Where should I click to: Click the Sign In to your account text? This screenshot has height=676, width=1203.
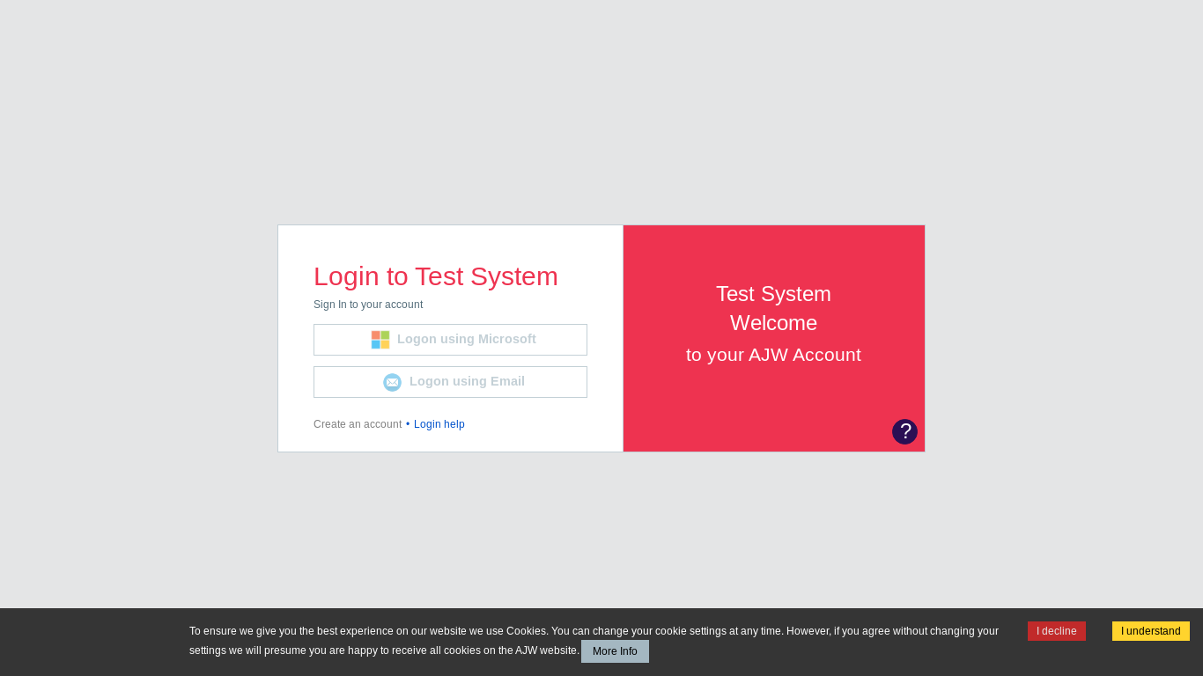(368, 305)
